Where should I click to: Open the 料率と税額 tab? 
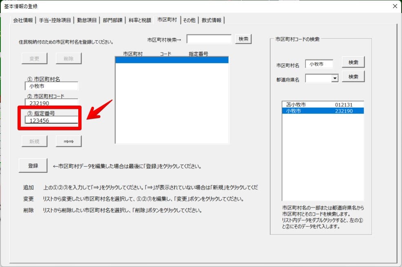[x=140, y=20]
